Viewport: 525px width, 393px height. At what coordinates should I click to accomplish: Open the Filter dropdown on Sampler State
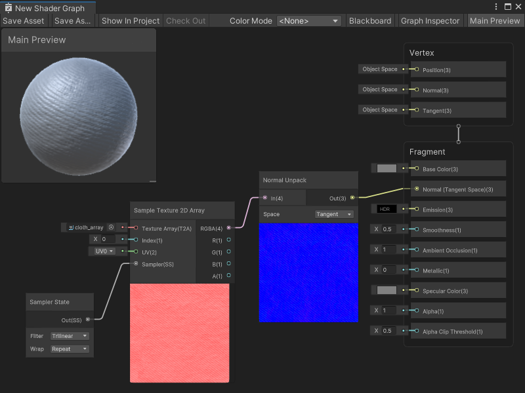point(70,335)
